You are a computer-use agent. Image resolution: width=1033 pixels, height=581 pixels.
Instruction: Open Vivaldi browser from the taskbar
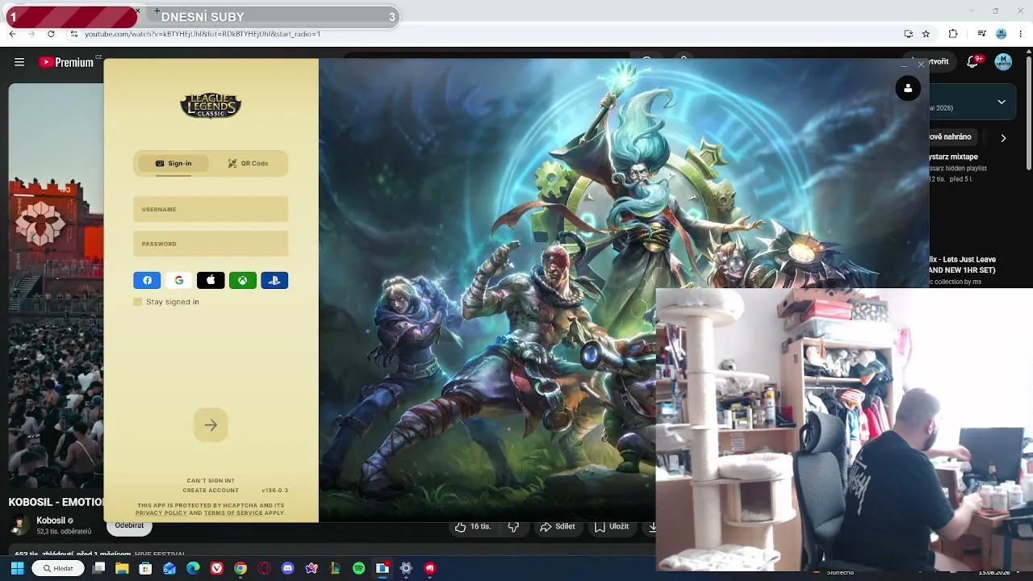pos(216,568)
